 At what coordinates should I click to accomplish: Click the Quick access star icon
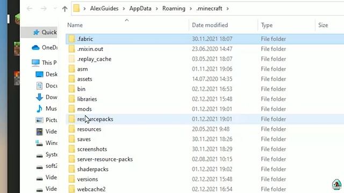pos(36,32)
